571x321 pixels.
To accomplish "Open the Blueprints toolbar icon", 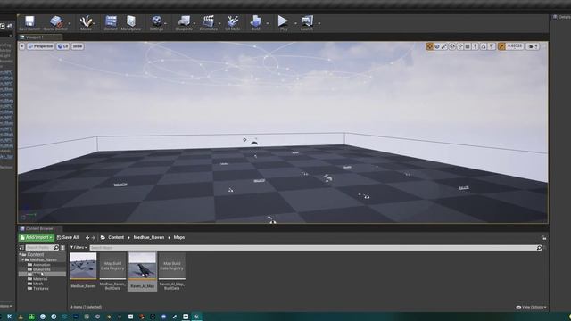I will tap(184, 23).
